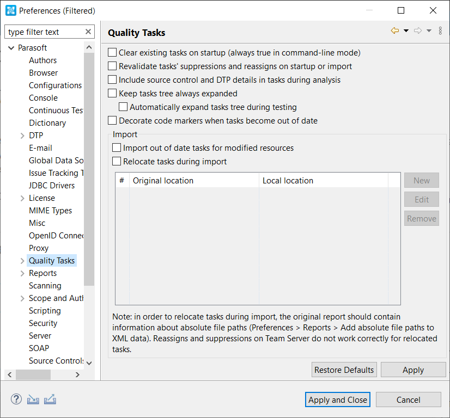Click the tree scroll right arrow

tap(77, 374)
